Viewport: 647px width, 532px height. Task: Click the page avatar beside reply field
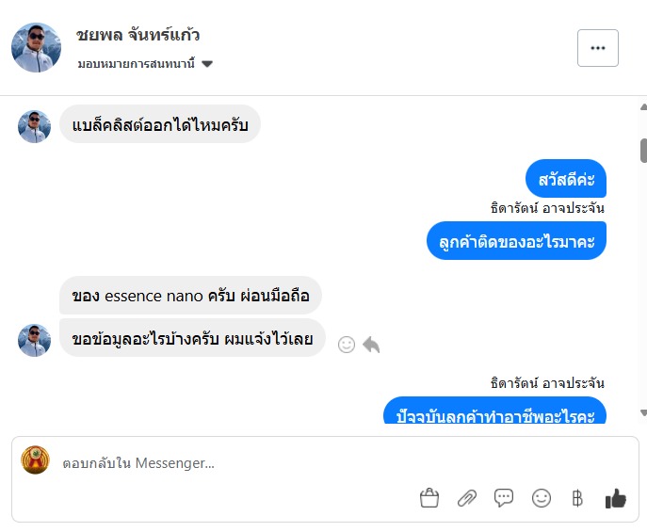click(x=36, y=459)
